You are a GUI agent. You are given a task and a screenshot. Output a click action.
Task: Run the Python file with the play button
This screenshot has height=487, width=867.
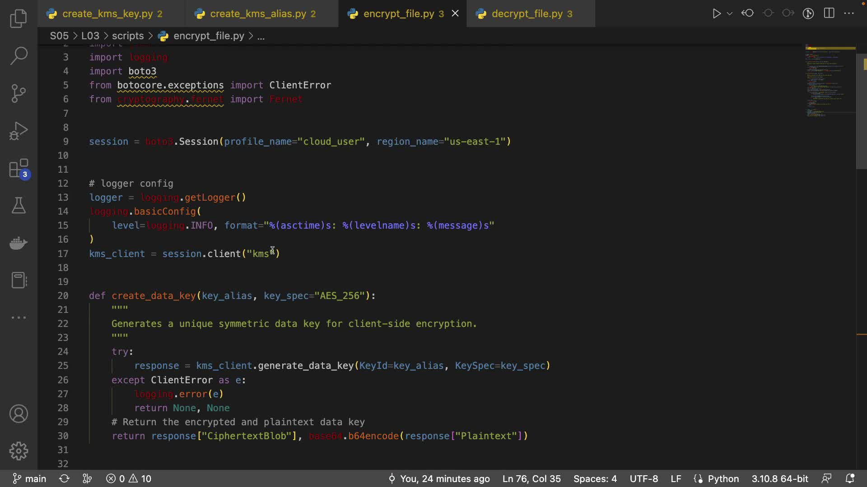716,14
